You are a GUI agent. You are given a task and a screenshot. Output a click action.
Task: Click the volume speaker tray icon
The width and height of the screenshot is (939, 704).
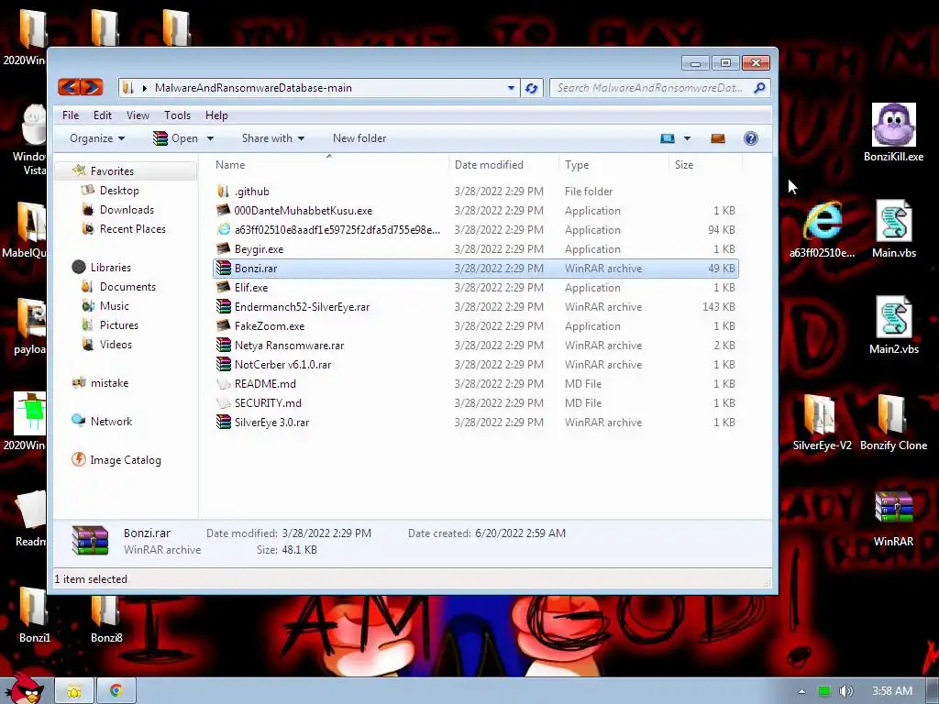click(845, 691)
